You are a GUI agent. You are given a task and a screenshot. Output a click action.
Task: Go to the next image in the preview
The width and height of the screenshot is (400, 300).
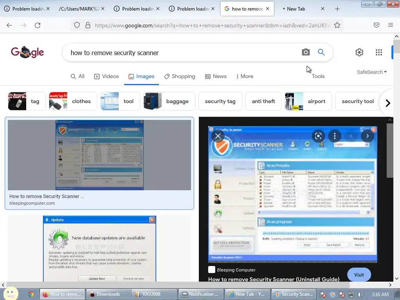click(x=367, y=136)
